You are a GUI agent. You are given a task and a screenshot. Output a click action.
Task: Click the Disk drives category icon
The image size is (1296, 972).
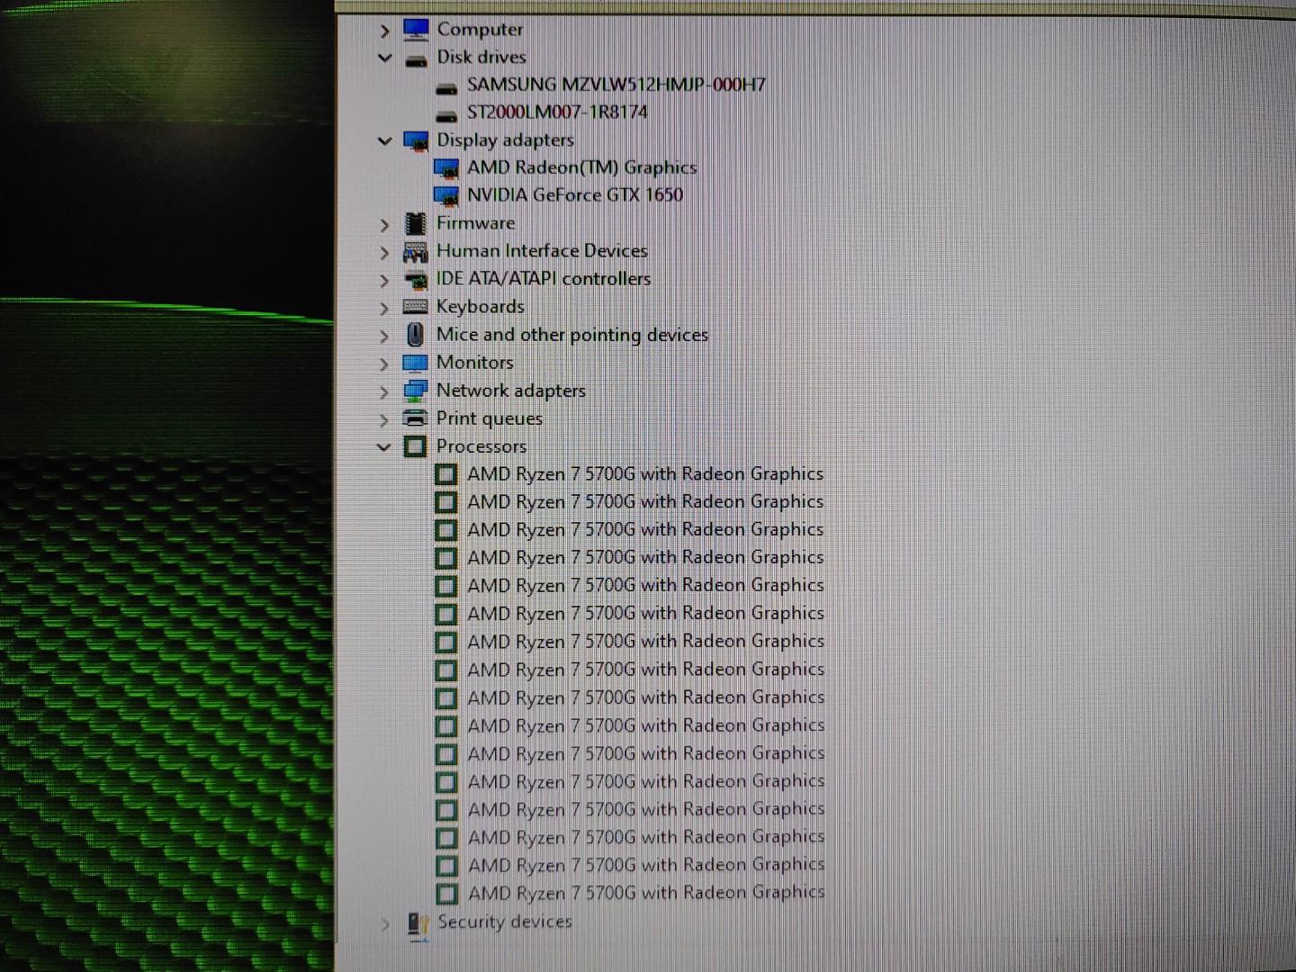click(416, 60)
